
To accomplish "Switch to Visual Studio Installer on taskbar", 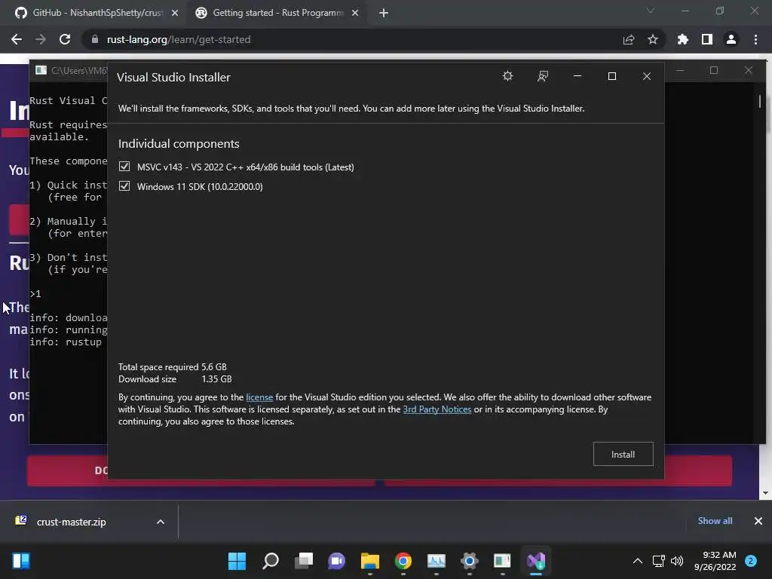I will pyautogui.click(x=536, y=561).
